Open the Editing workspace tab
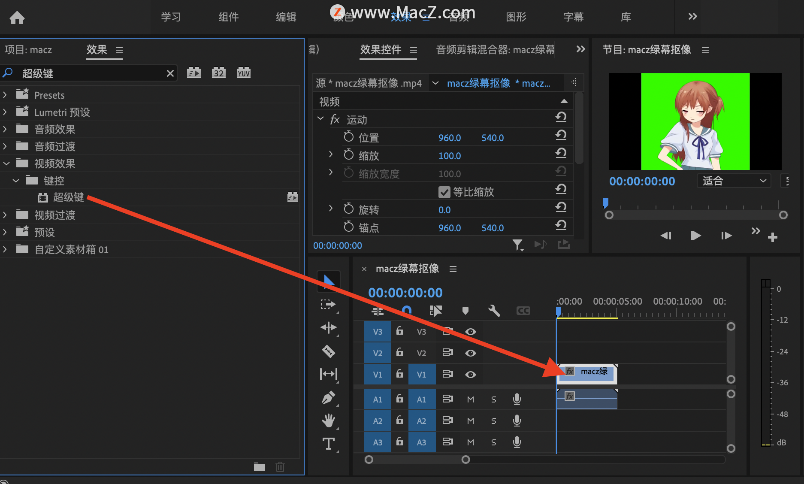 pyautogui.click(x=286, y=17)
